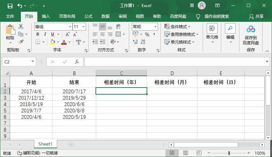
Task: Click the wén phonetic guide icon
Action: tap(78, 42)
